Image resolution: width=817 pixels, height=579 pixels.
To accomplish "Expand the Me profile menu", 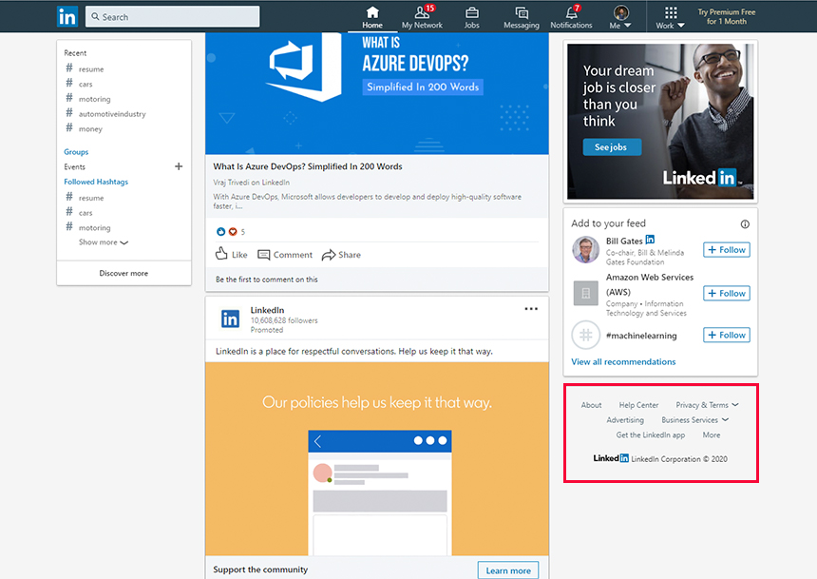I will click(620, 17).
